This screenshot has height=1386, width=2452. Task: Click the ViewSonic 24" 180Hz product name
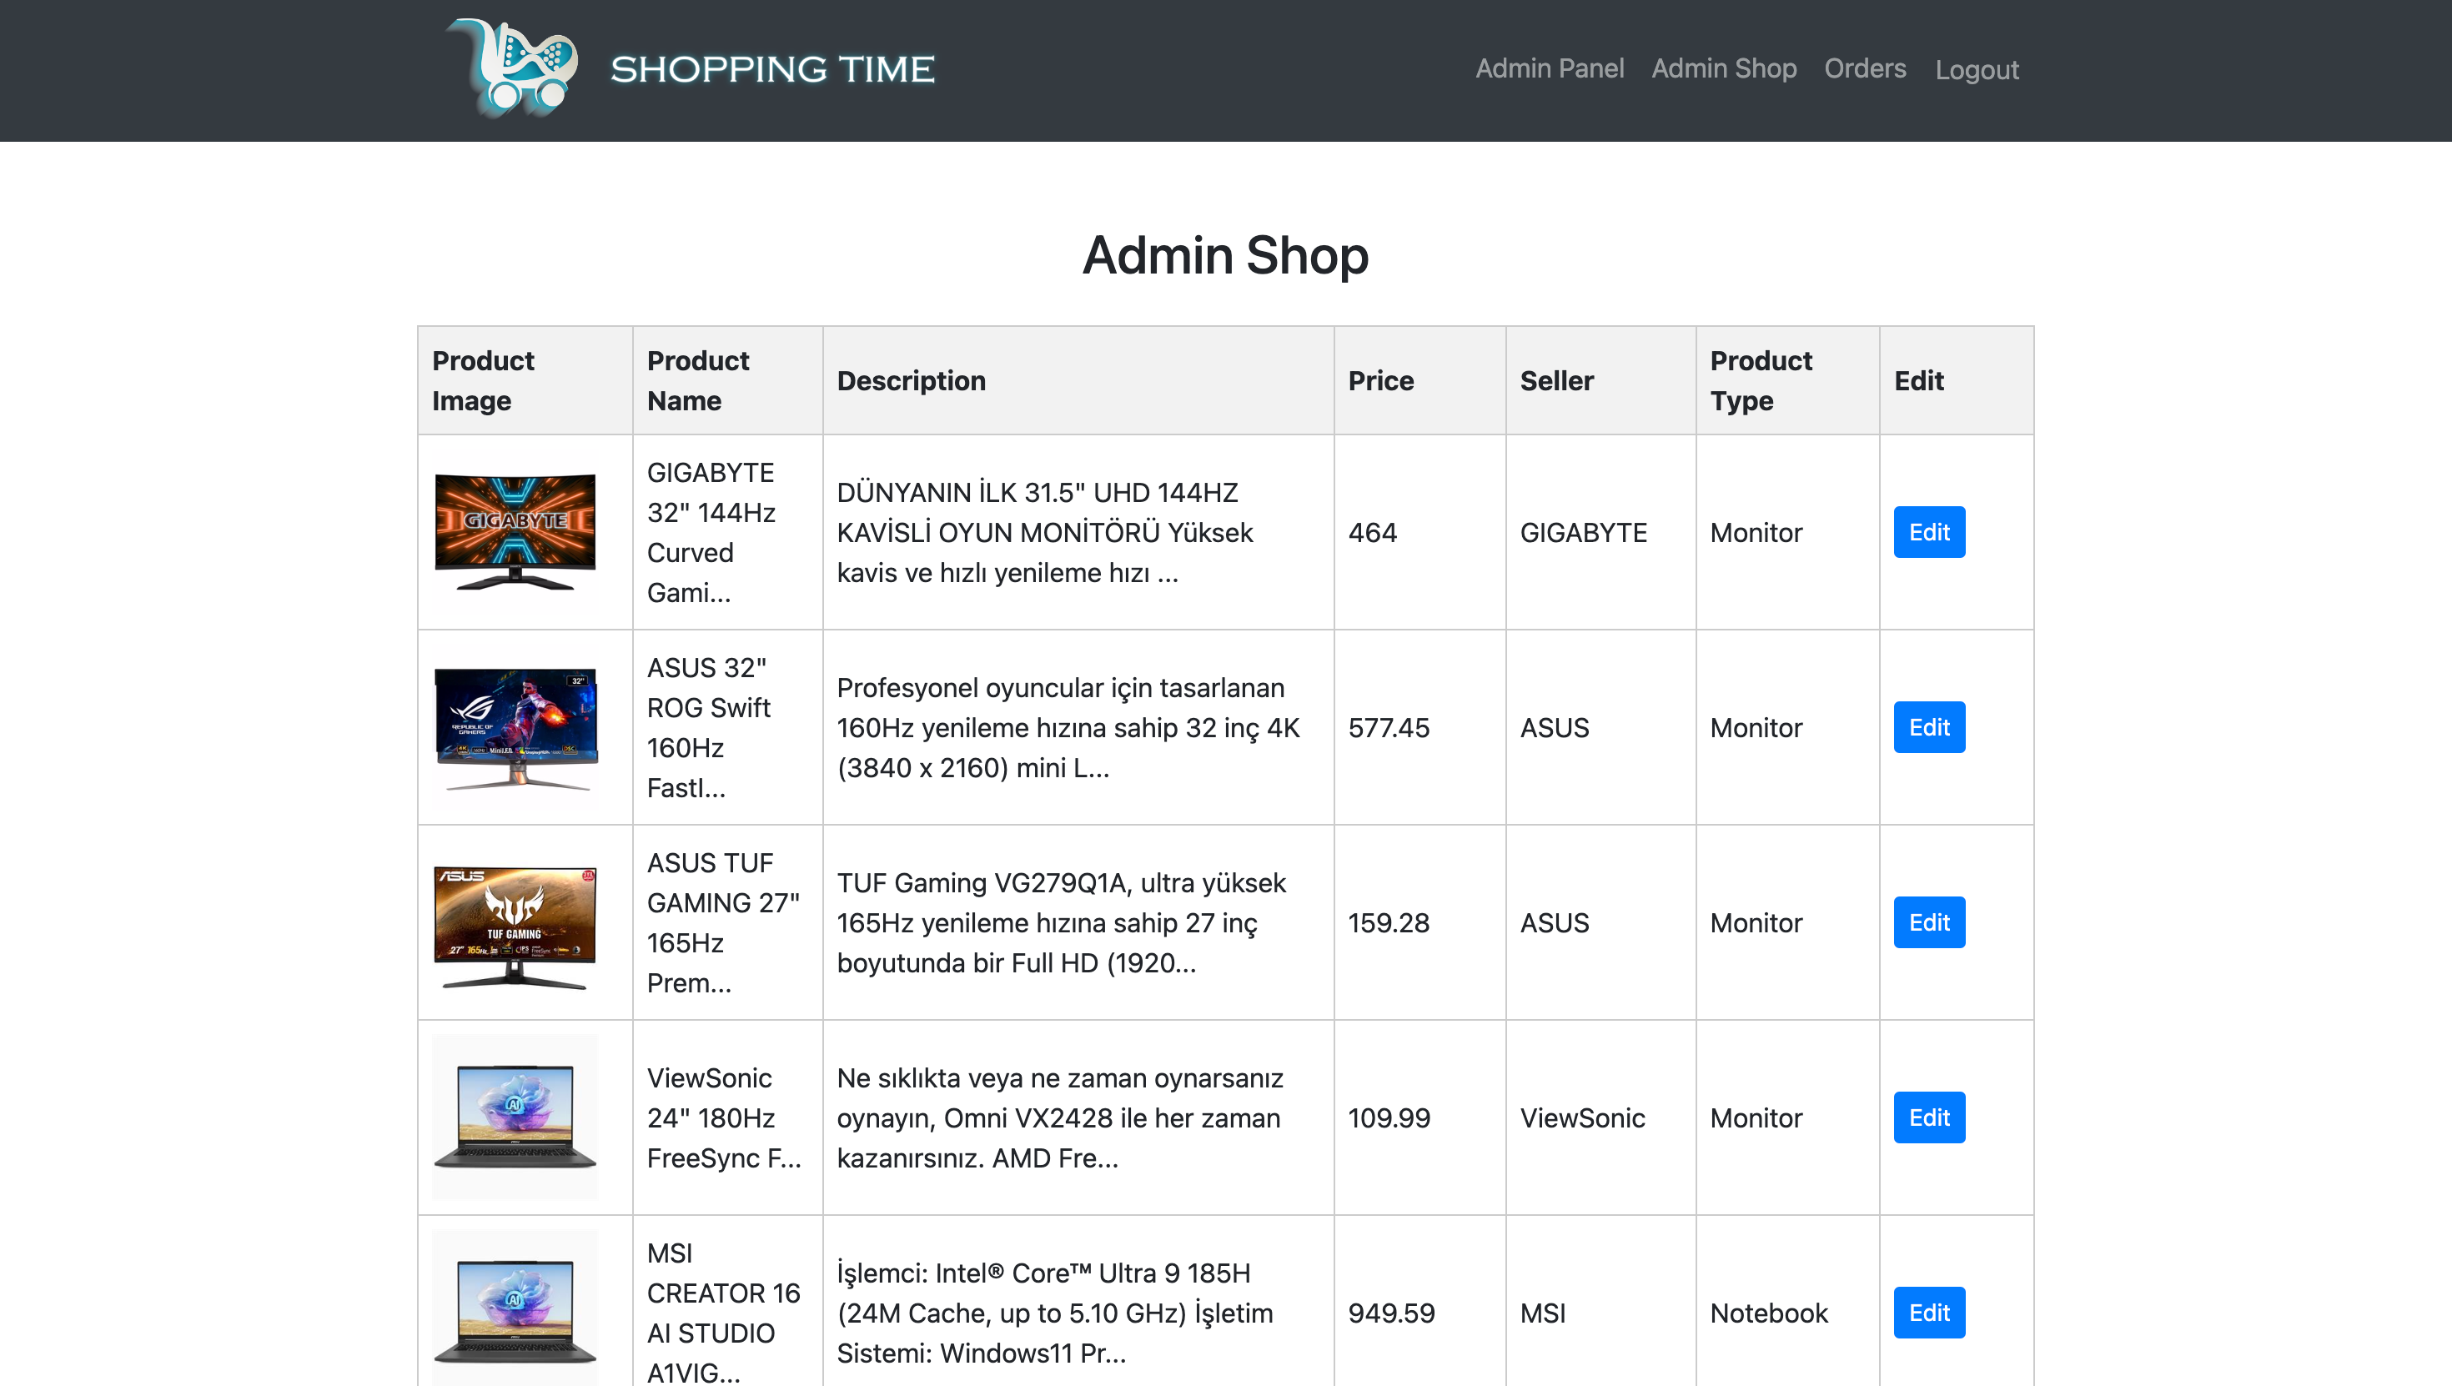(x=725, y=1118)
